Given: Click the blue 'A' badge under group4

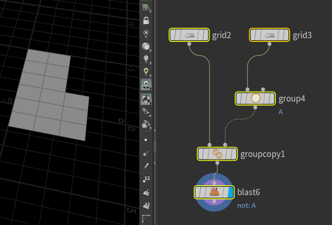Looking at the screenshot, I should pos(281,112).
